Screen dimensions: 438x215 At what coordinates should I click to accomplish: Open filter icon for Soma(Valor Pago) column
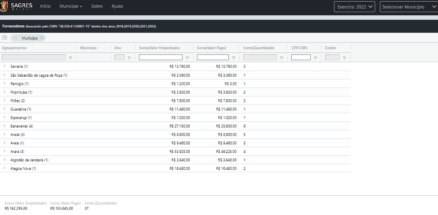234,58
